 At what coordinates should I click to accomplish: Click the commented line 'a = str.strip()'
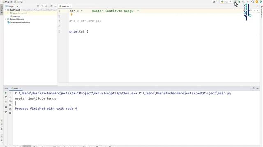[x=85, y=21]
